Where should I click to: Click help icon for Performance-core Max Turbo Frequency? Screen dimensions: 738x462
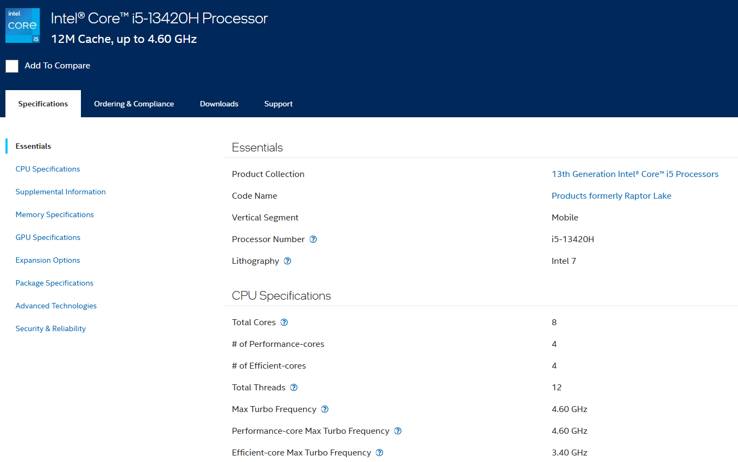coord(398,431)
